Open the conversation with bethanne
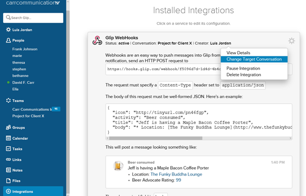Image resolution: width=306 pixels, height=196 pixels. pyautogui.click(x=20, y=75)
